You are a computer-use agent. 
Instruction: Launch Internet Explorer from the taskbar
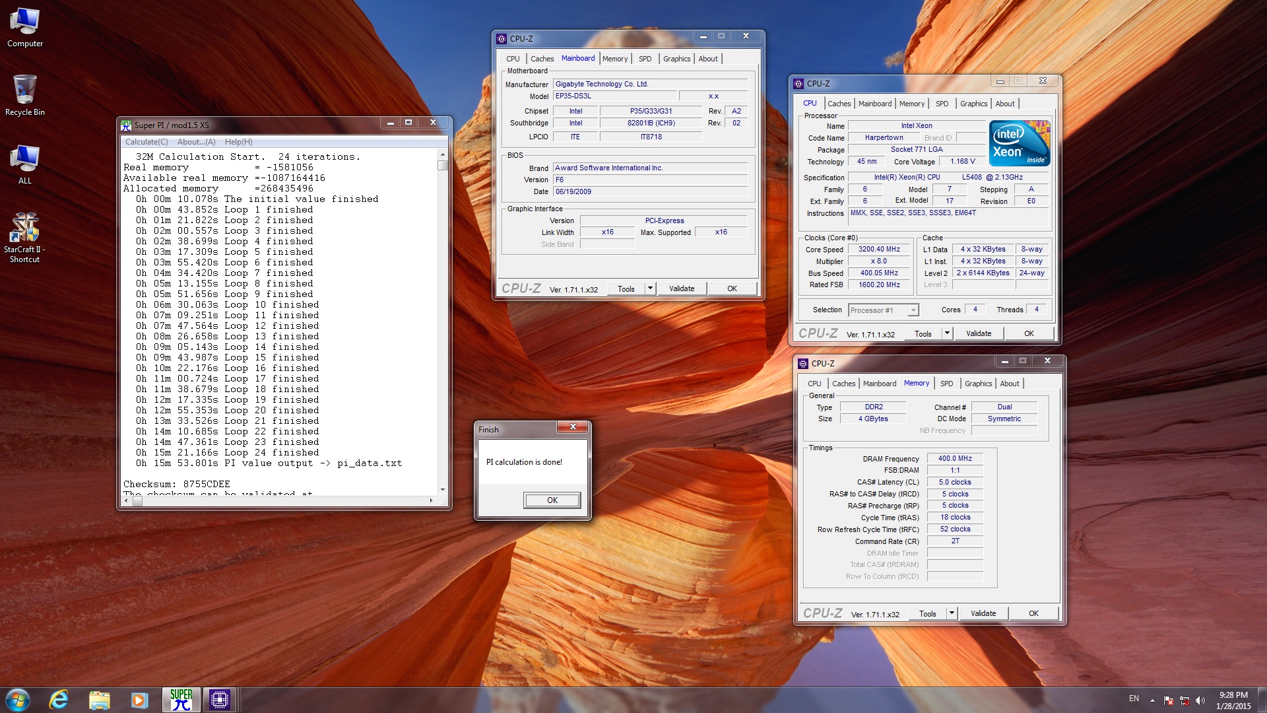pyautogui.click(x=59, y=700)
